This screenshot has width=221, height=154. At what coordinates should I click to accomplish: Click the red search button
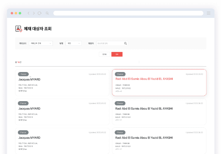[117, 54]
